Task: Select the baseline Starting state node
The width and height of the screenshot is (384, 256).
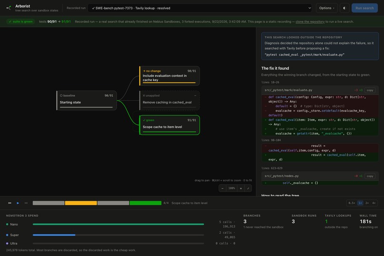Action: click(86, 101)
